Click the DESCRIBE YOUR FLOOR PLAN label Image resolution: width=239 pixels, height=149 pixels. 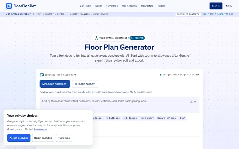coord(60,75)
